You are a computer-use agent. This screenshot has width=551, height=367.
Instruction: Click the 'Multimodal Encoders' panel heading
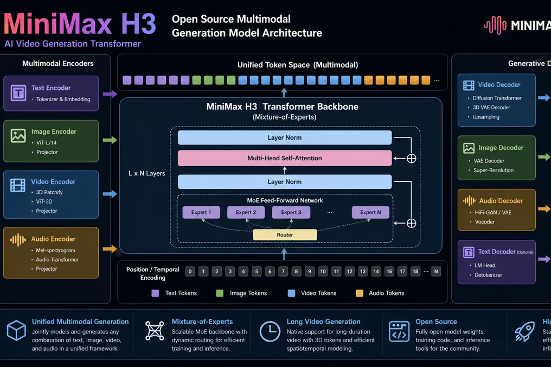(x=58, y=63)
